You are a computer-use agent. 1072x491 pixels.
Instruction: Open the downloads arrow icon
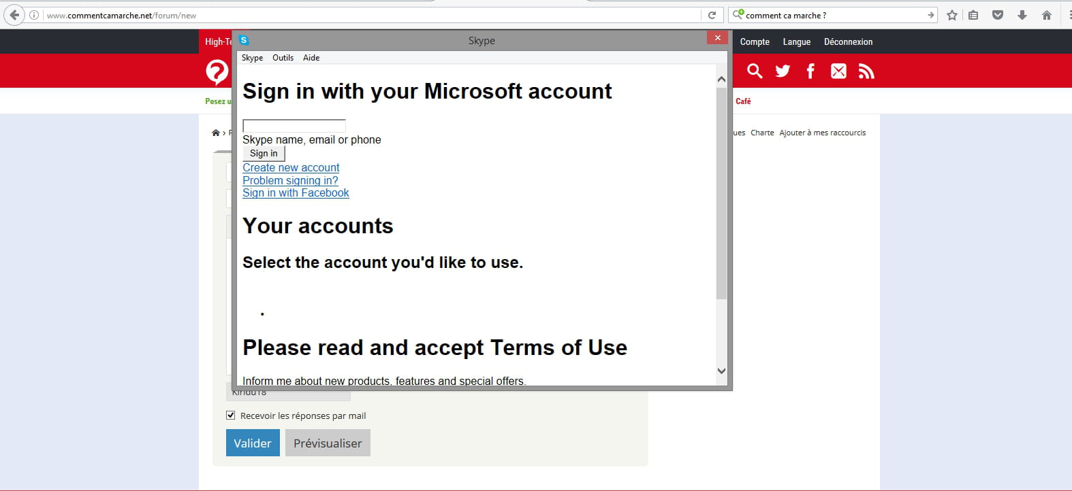coord(1022,15)
